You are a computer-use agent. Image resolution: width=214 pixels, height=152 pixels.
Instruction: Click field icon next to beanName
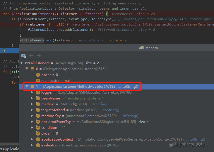click(x=38, y=98)
